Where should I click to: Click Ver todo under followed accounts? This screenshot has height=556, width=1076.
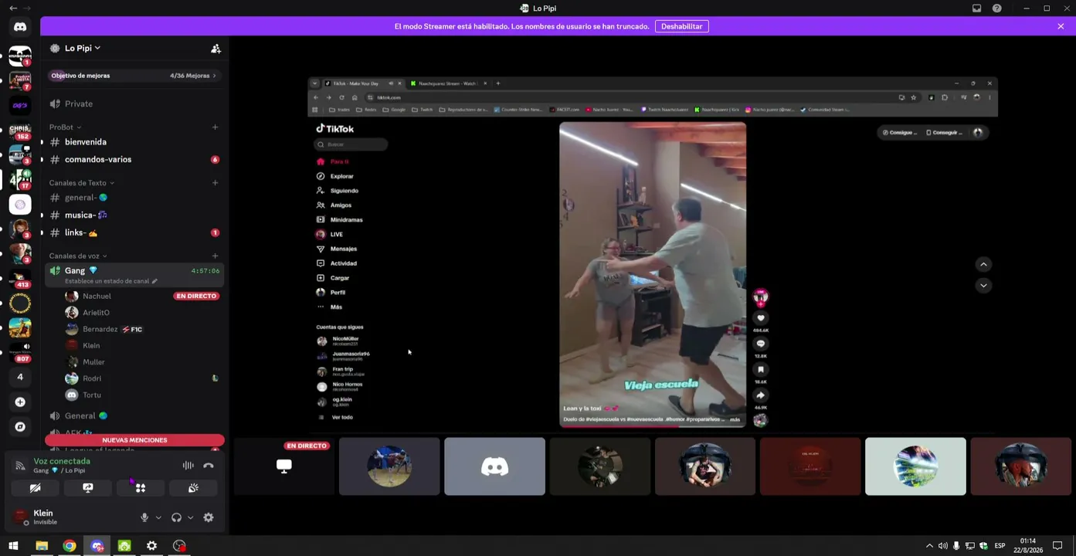click(x=341, y=417)
